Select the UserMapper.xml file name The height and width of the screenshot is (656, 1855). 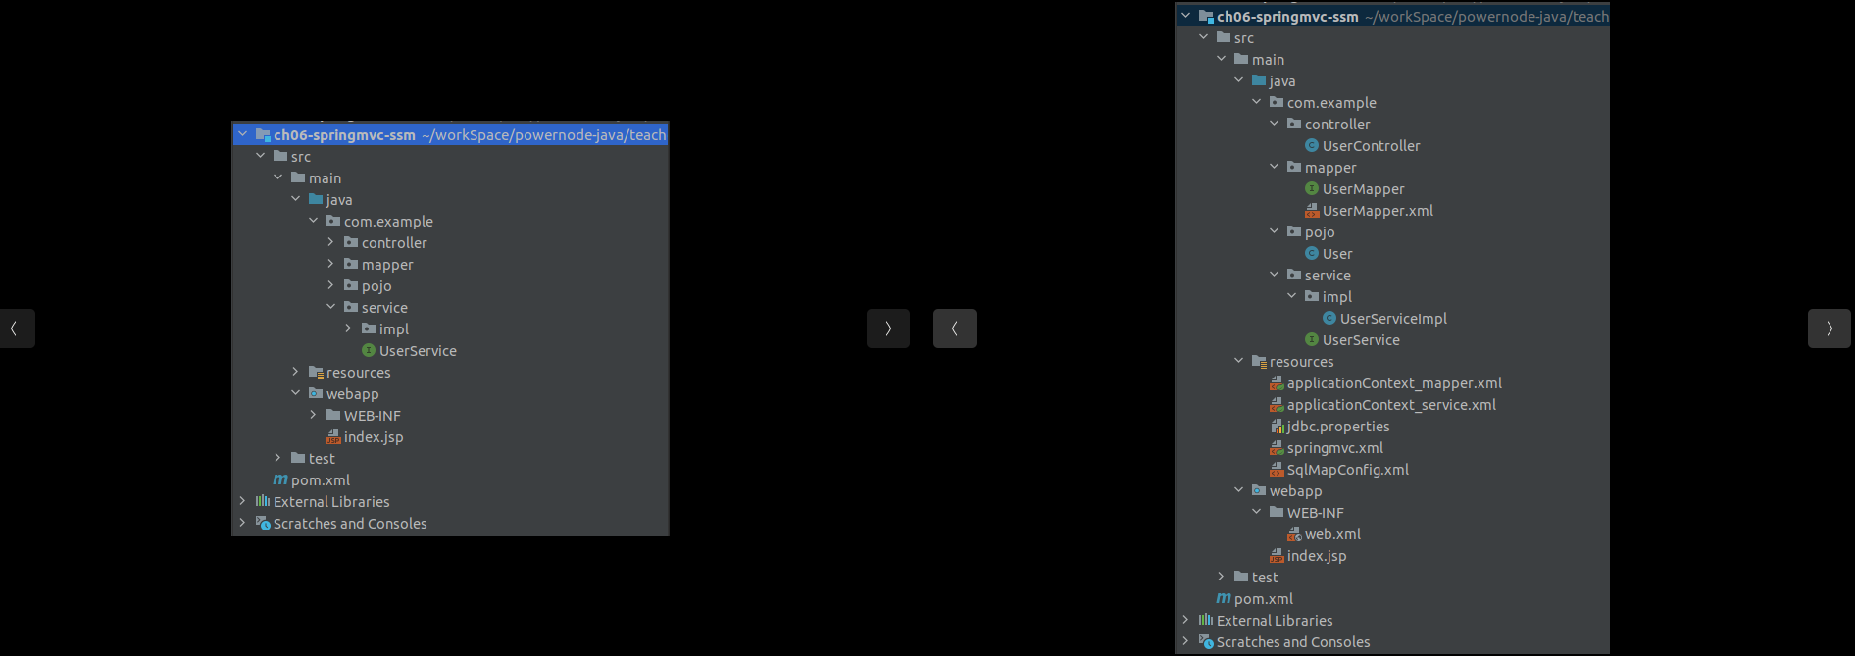[x=1378, y=211]
